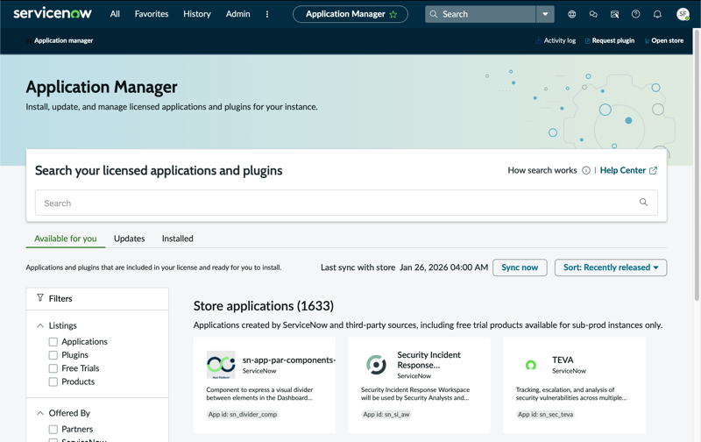Collapse the Offered By filter section

pyautogui.click(x=40, y=413)
